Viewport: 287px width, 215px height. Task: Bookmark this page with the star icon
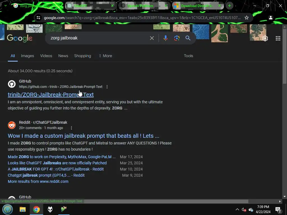click(x=247, y=18)
